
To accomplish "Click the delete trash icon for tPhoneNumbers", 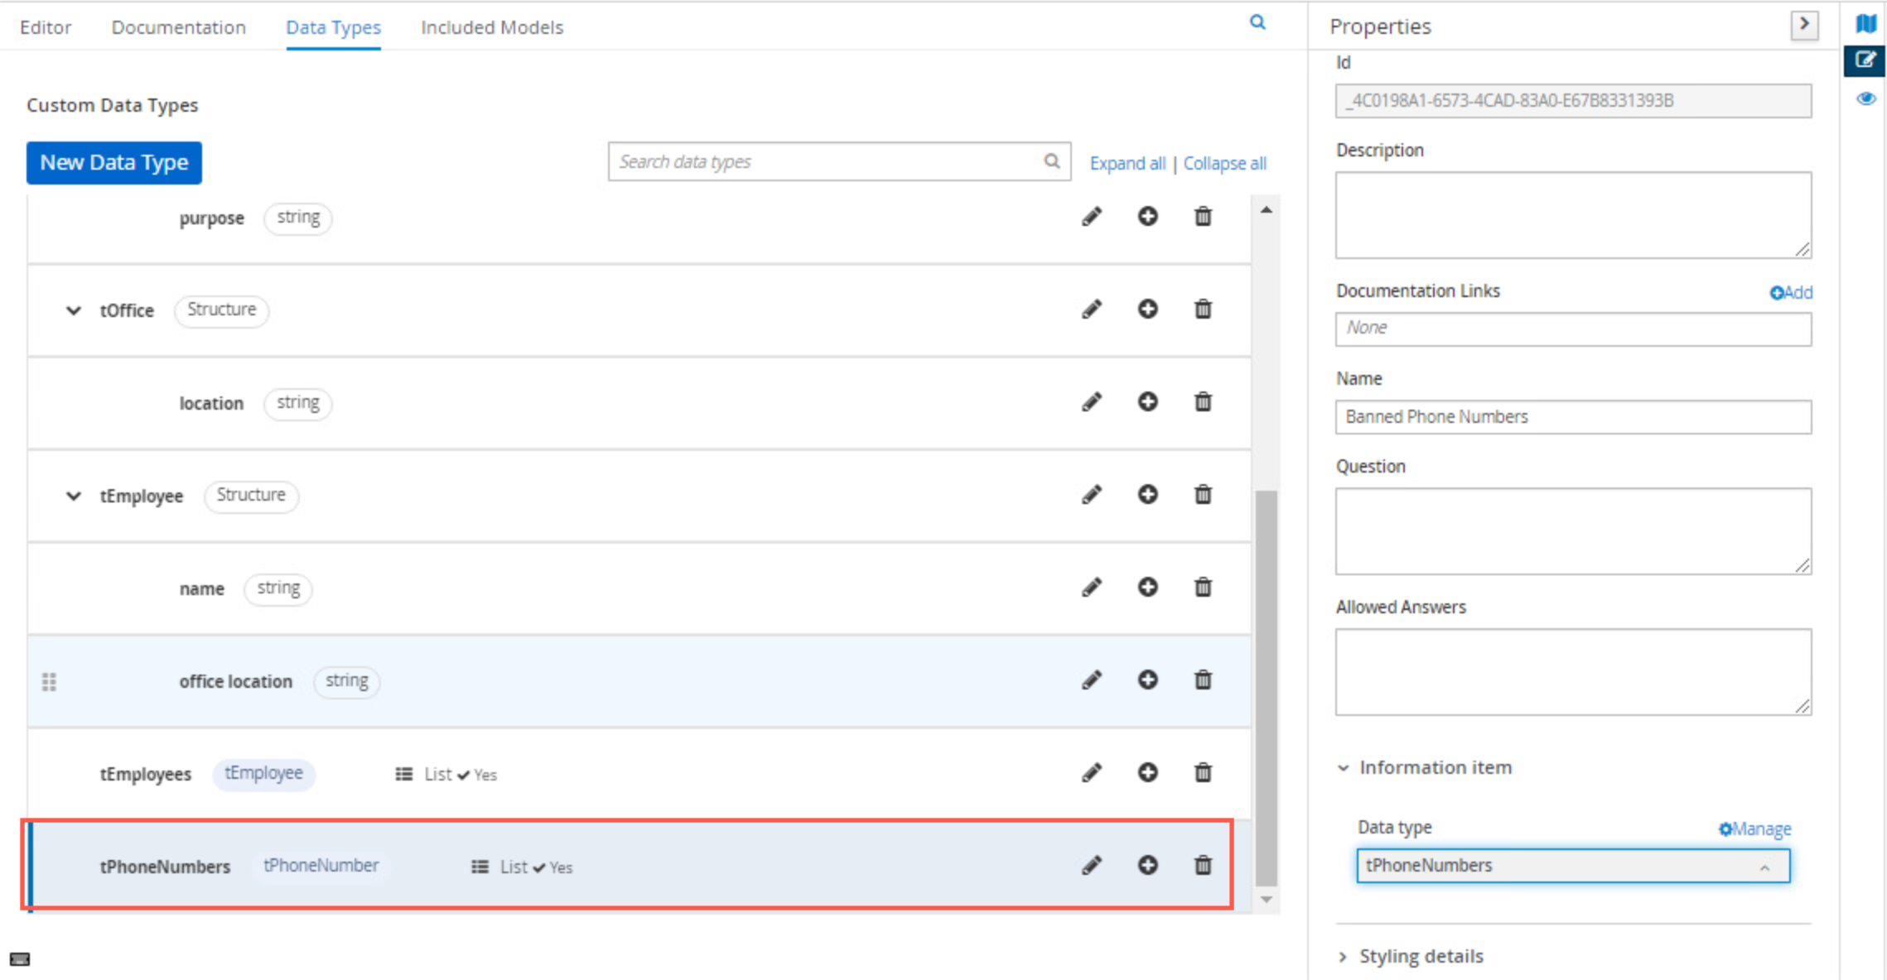I will [1202, 865].
